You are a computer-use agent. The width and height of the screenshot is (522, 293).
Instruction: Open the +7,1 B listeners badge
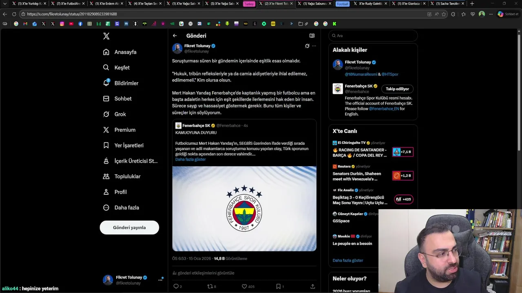pyautogui.click(x=403, y=152)
